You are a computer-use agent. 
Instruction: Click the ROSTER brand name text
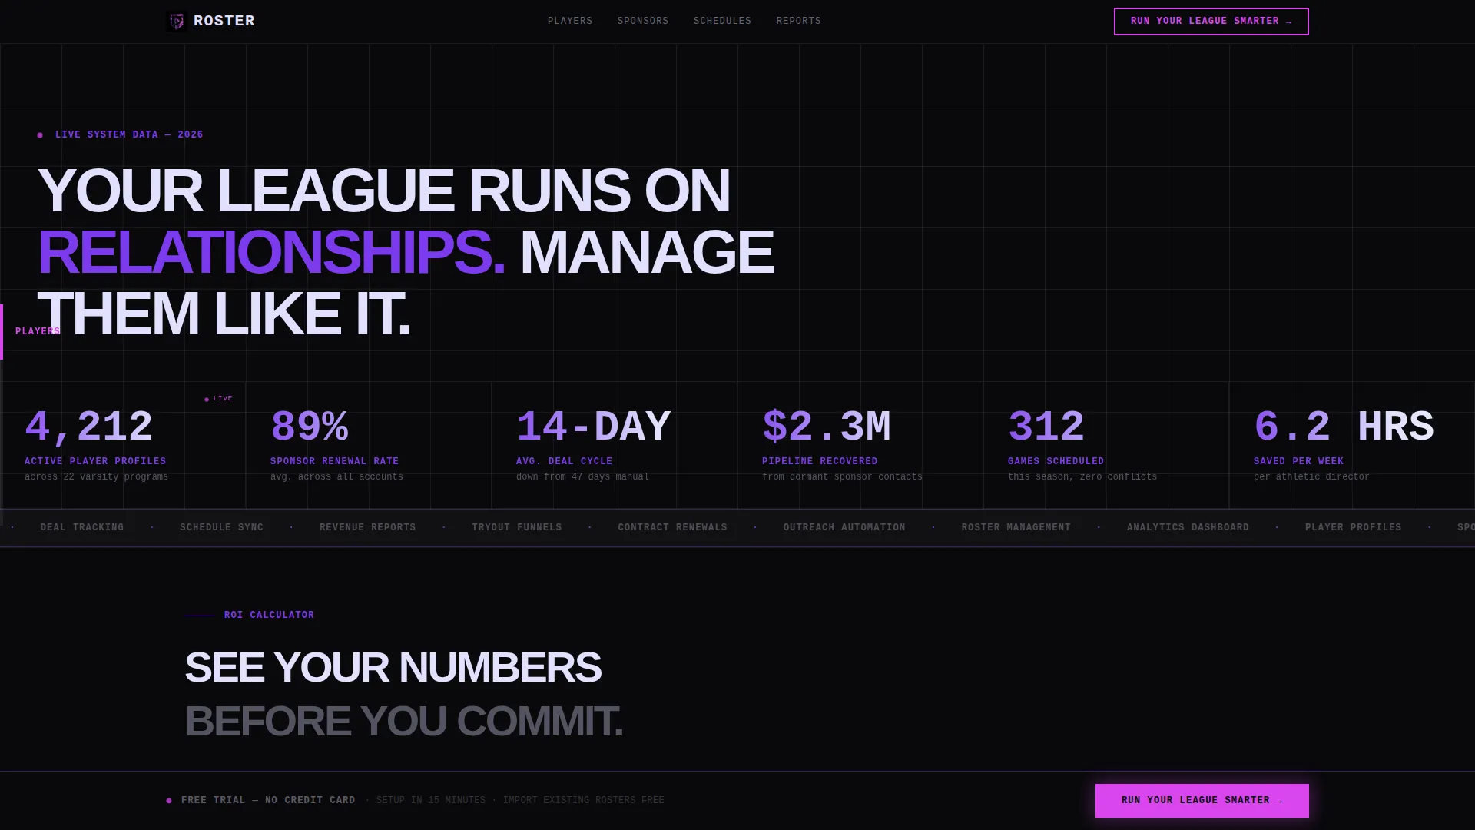click(224, 22)
